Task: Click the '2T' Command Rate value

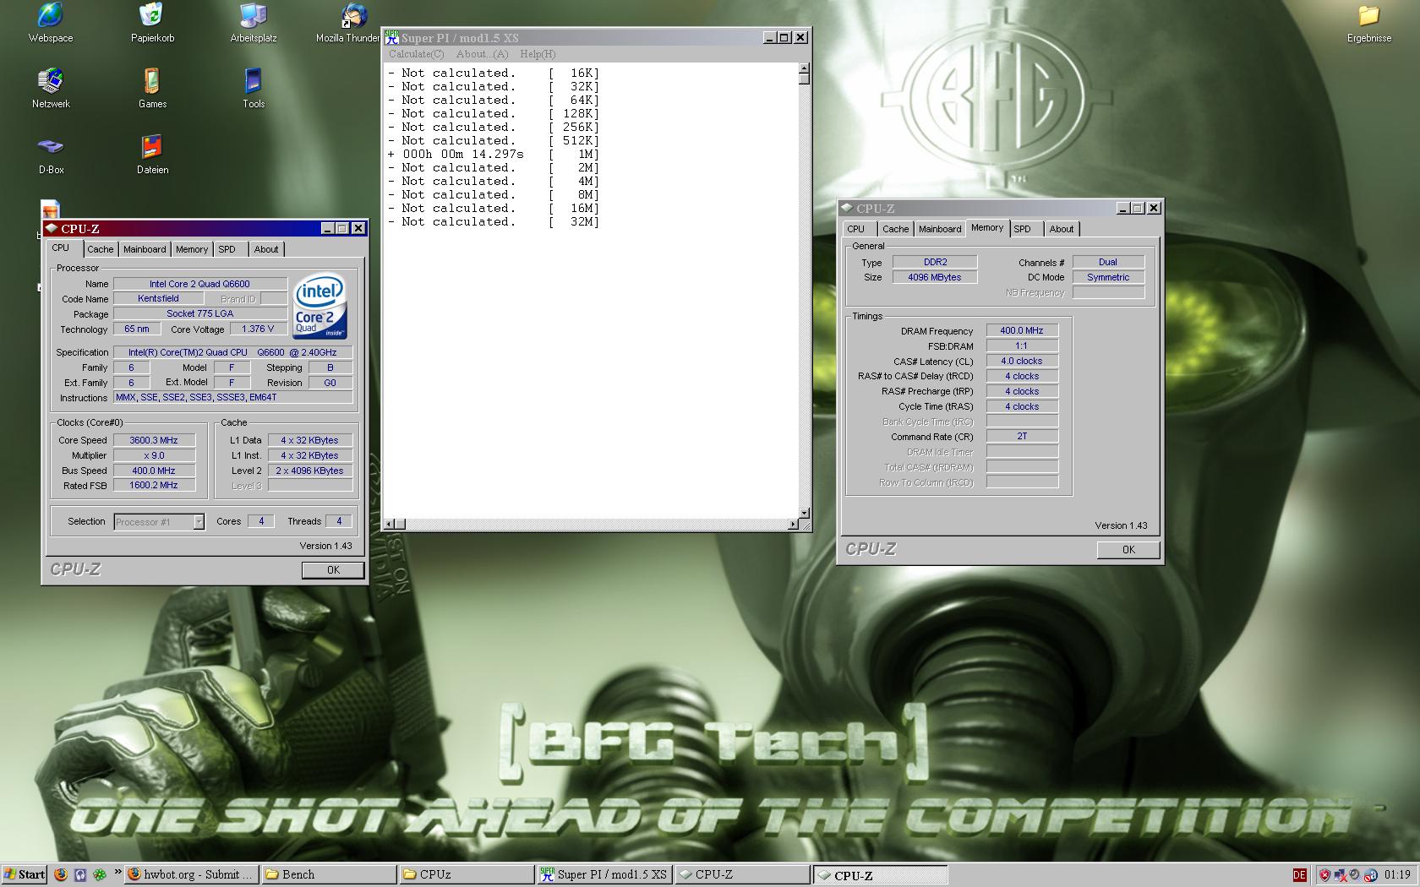Action: 1022,437
